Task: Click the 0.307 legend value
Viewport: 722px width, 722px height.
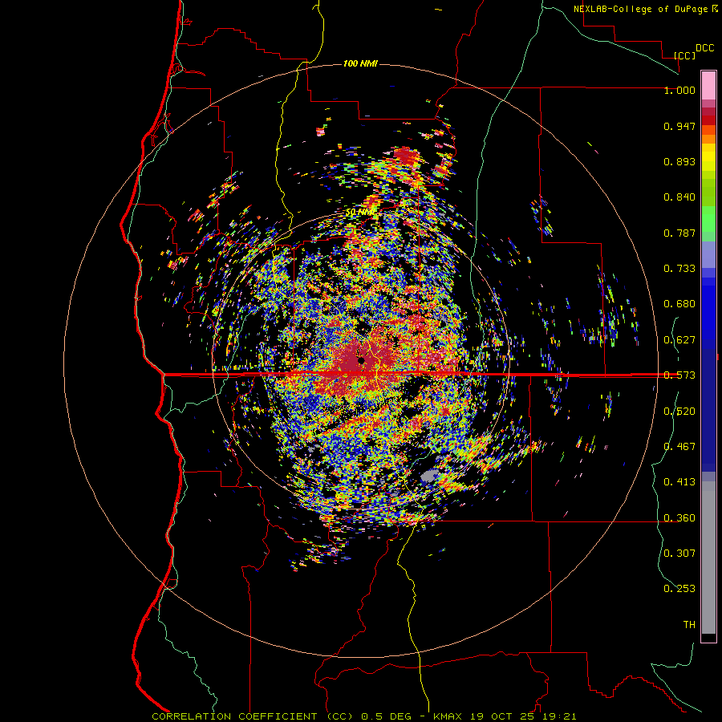Action: point(679,553)
